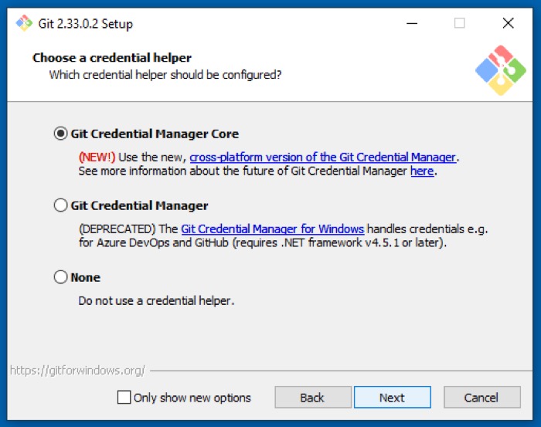Open the cross-platform Git Credential Manager link
The height and width of the screenshot is (427, 541).
(x=323, y=157)
